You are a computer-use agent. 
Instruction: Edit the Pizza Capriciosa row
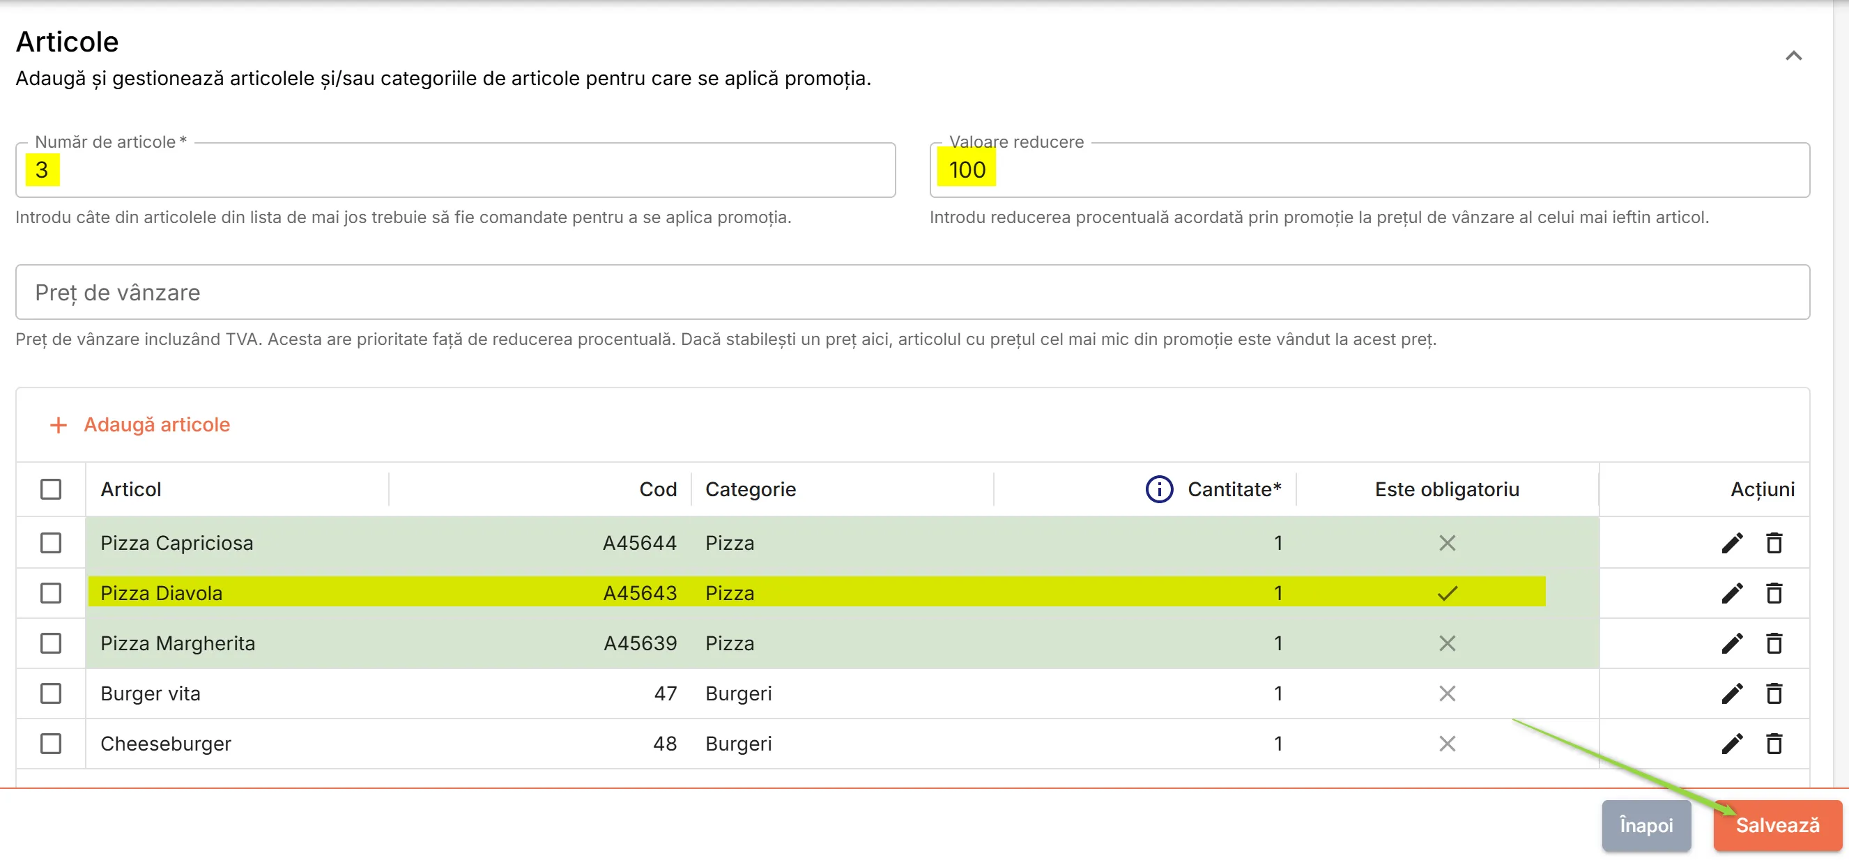(x=1731, y=544)
